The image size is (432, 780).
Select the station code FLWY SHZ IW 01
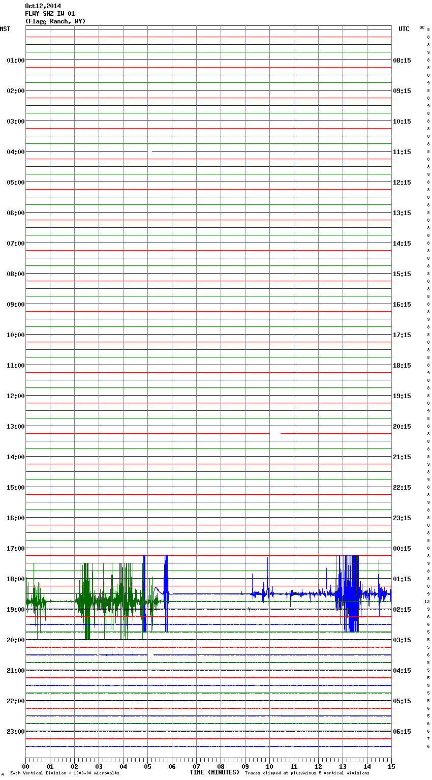point(50,14)
